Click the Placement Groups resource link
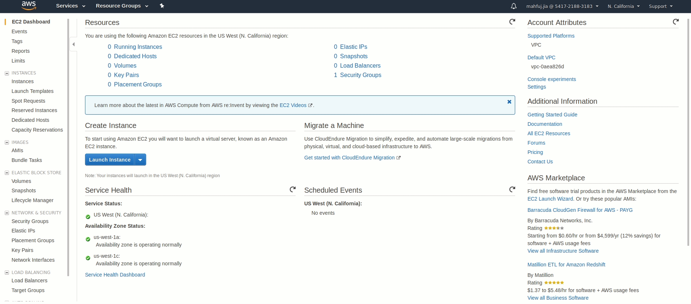Screen dimensions: 691x304 point(138,84)
